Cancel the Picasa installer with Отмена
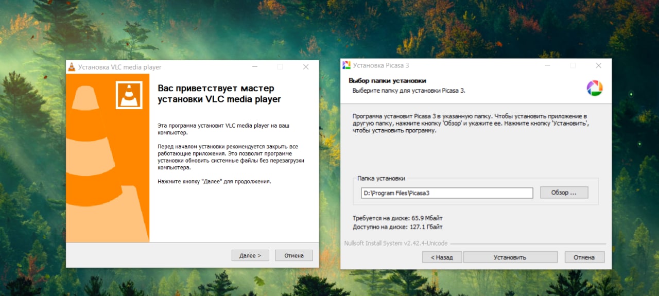This screenshot has height=296, width=659. pos(584,257)
